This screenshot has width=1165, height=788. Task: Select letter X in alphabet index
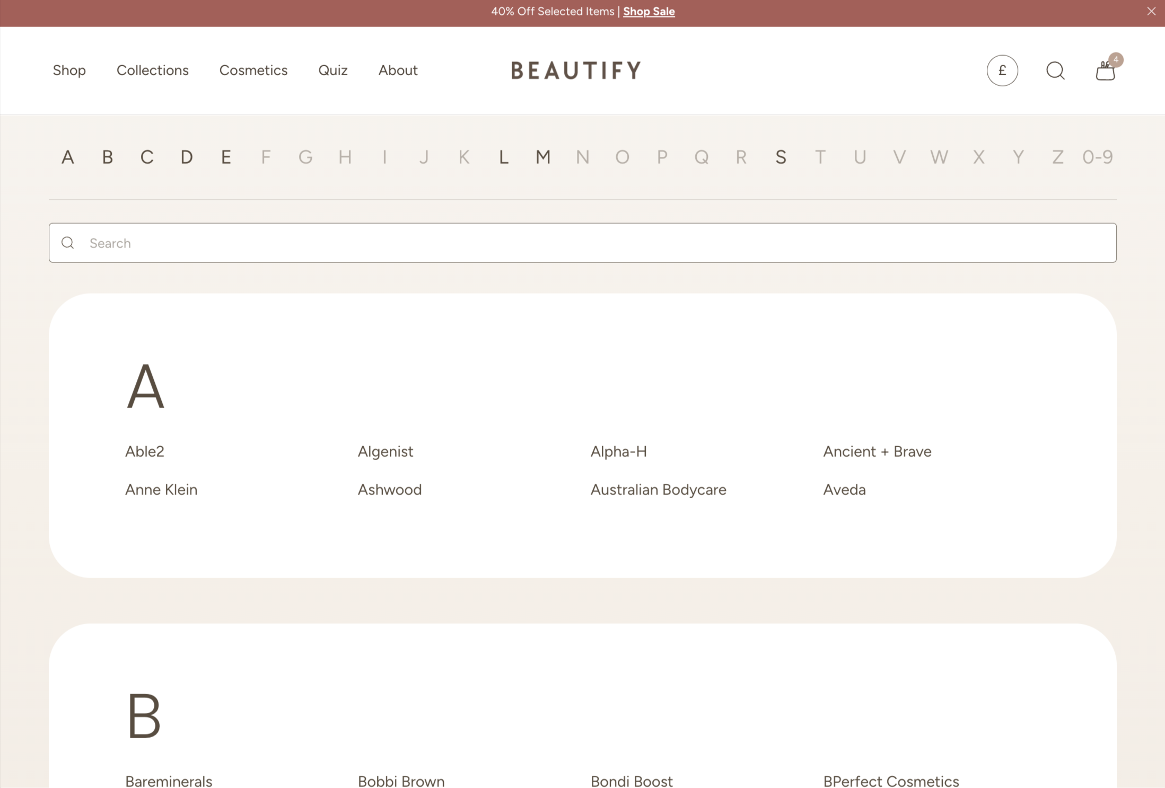point(979,157)
